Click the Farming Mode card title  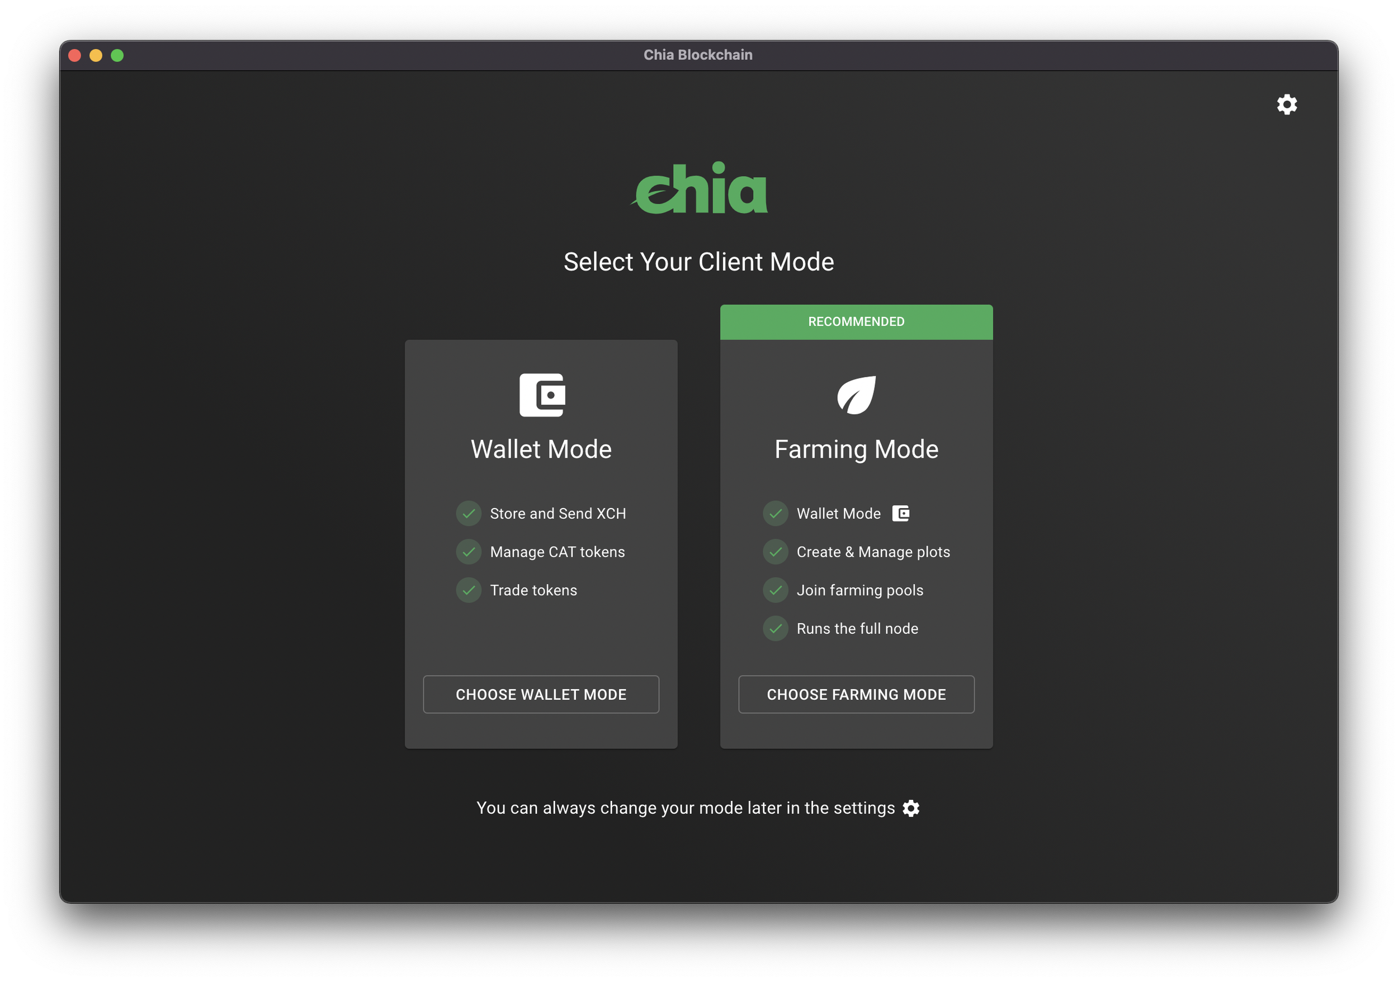click(856, 449)
